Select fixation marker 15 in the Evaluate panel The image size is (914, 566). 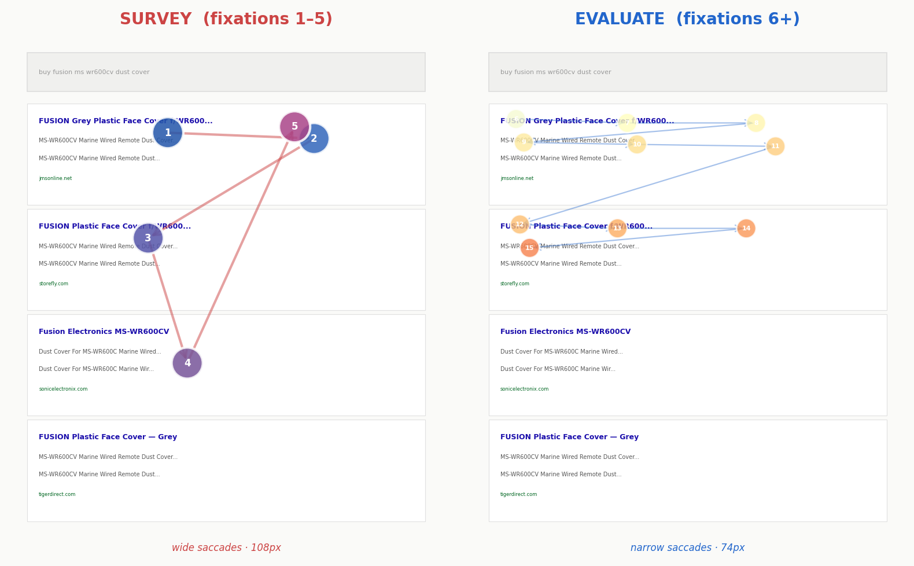pyautogui.click(x=529, y=248)
